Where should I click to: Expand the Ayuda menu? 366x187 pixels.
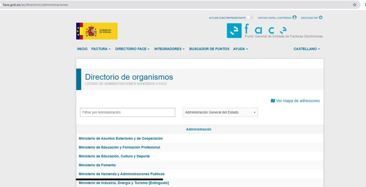click(241, 49)
